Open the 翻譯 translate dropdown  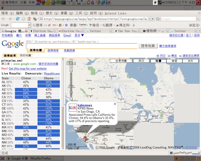point(109,25)
